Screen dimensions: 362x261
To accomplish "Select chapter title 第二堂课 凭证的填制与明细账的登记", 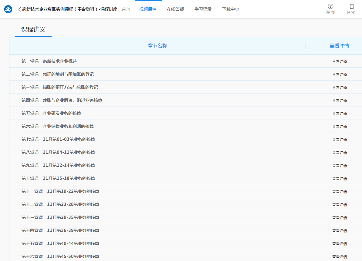I will (x=58, y=74).
